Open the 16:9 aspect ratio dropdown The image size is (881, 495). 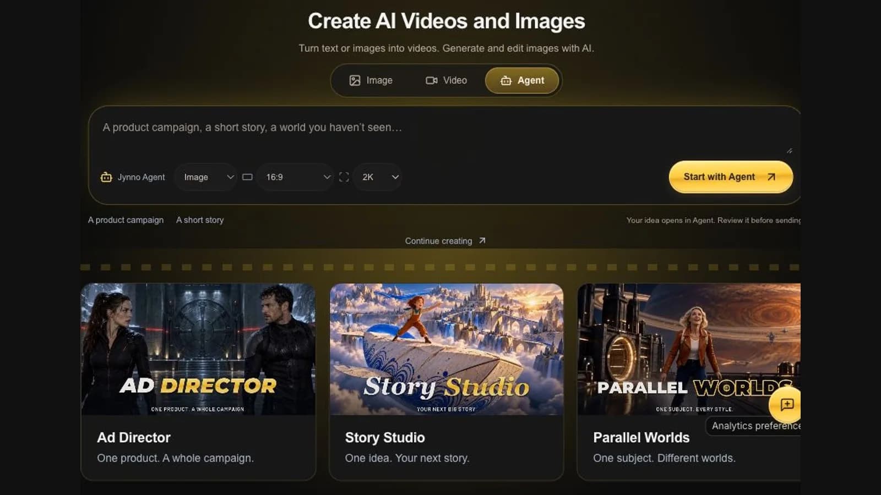tap(296, 177)
